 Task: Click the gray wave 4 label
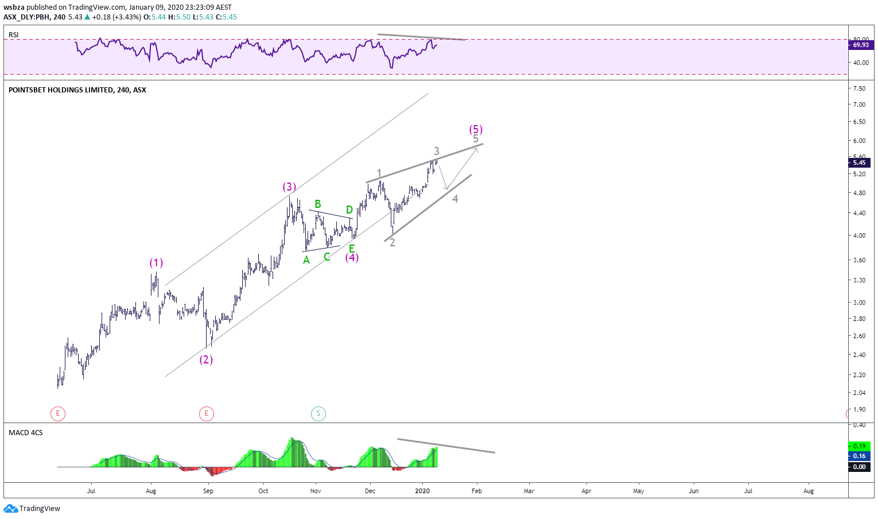tap(455, 199)
